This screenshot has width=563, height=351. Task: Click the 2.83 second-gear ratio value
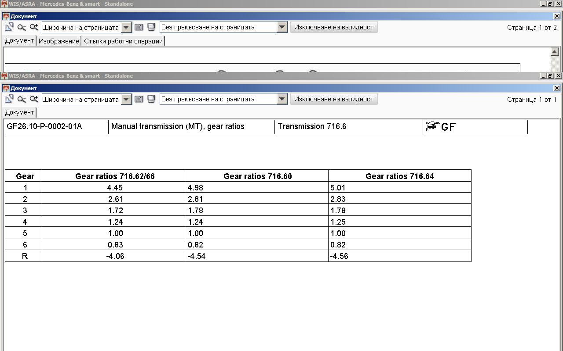pyautogui.click(x=338, y=199)
